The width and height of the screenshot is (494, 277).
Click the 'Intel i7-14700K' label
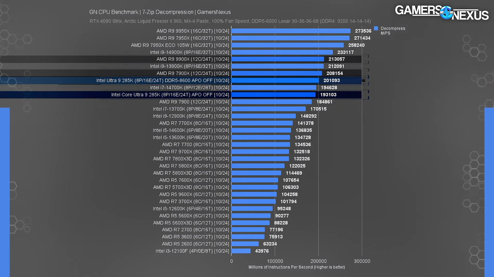[190, 88]
